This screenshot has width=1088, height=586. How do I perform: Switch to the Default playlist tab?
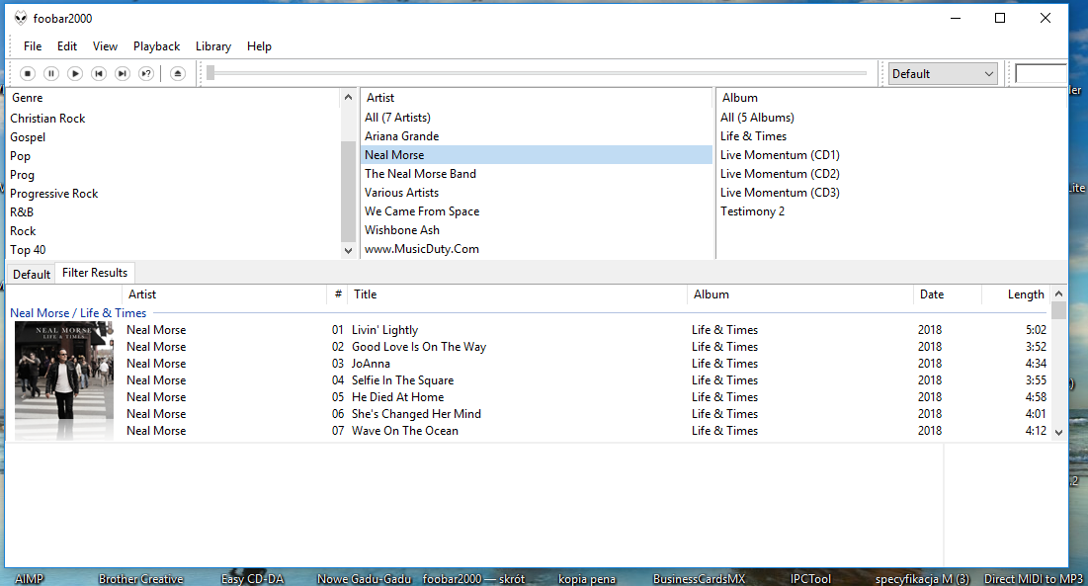click(x=32, y=274)
